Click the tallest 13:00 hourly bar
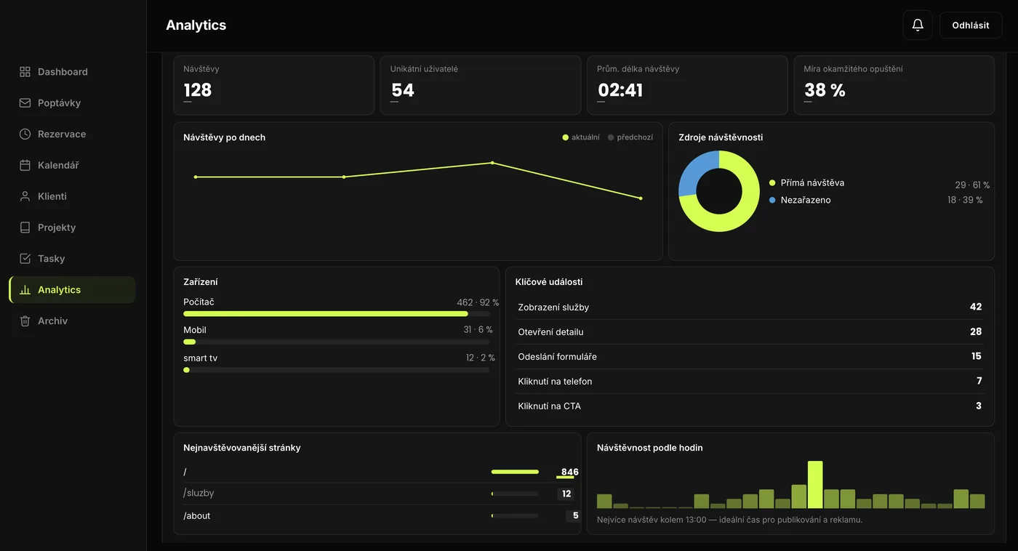 [x=815, y=484]
